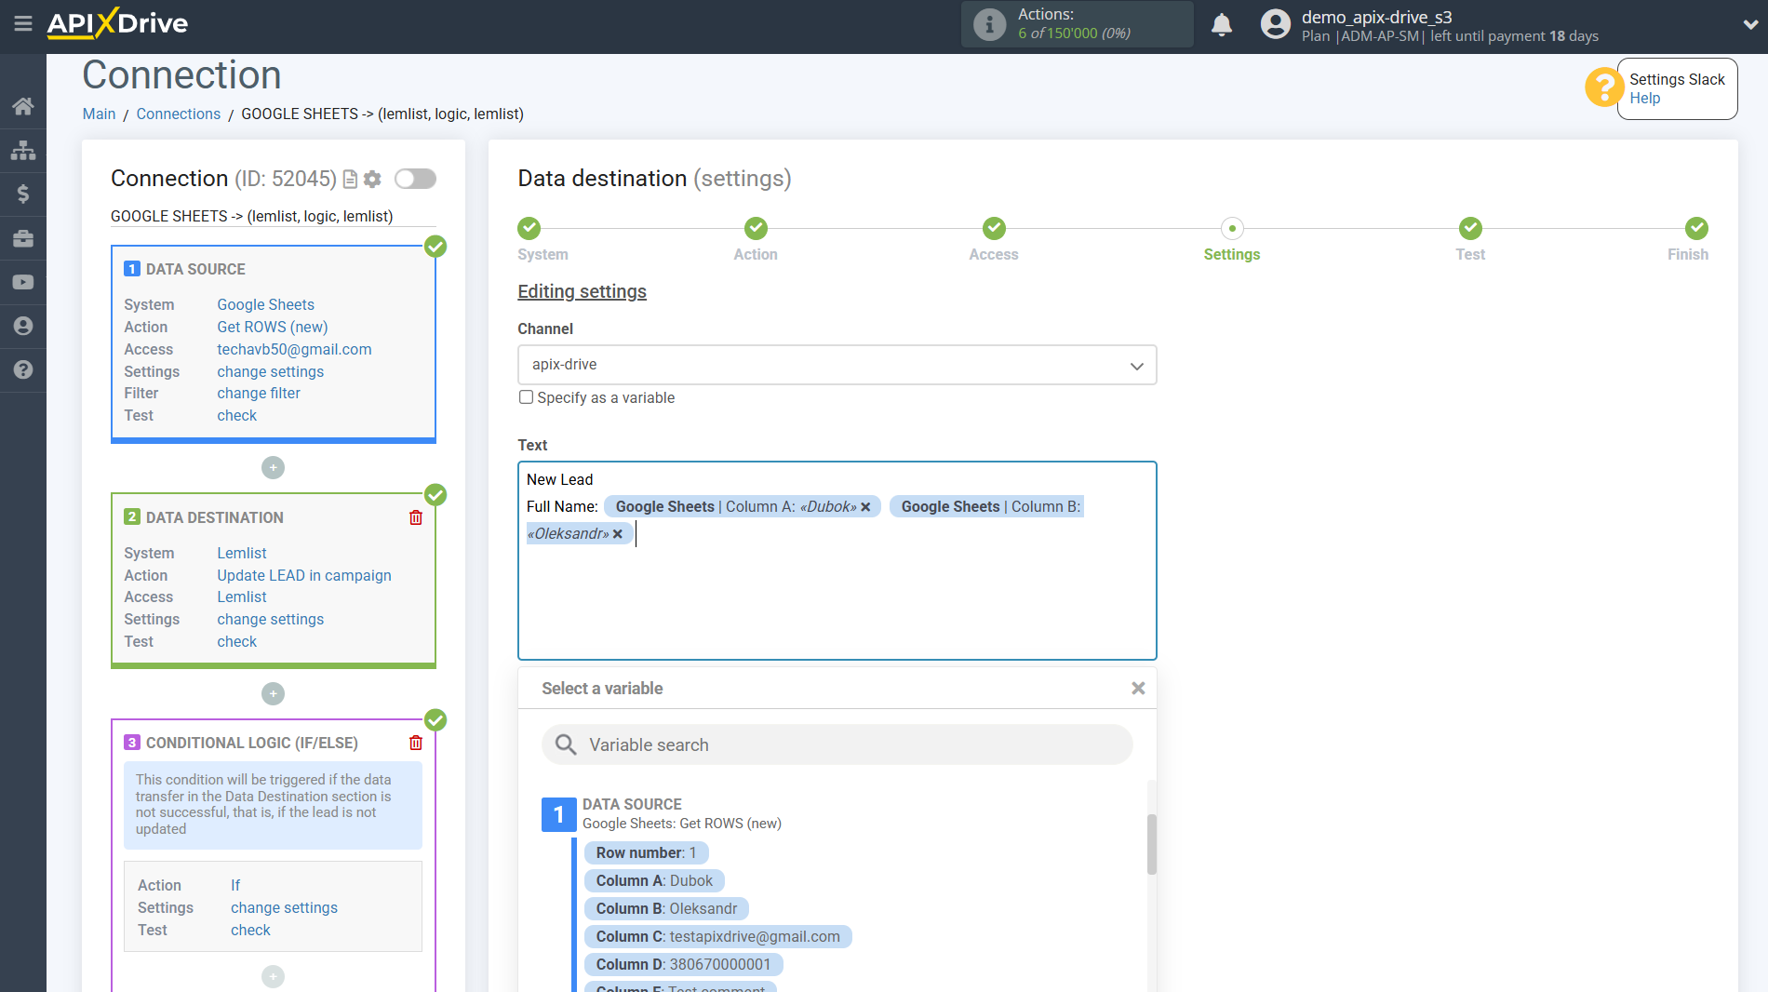Viewport: 1768px width, 992px height.
Task: Open the actions info icon
Action: 989,24
